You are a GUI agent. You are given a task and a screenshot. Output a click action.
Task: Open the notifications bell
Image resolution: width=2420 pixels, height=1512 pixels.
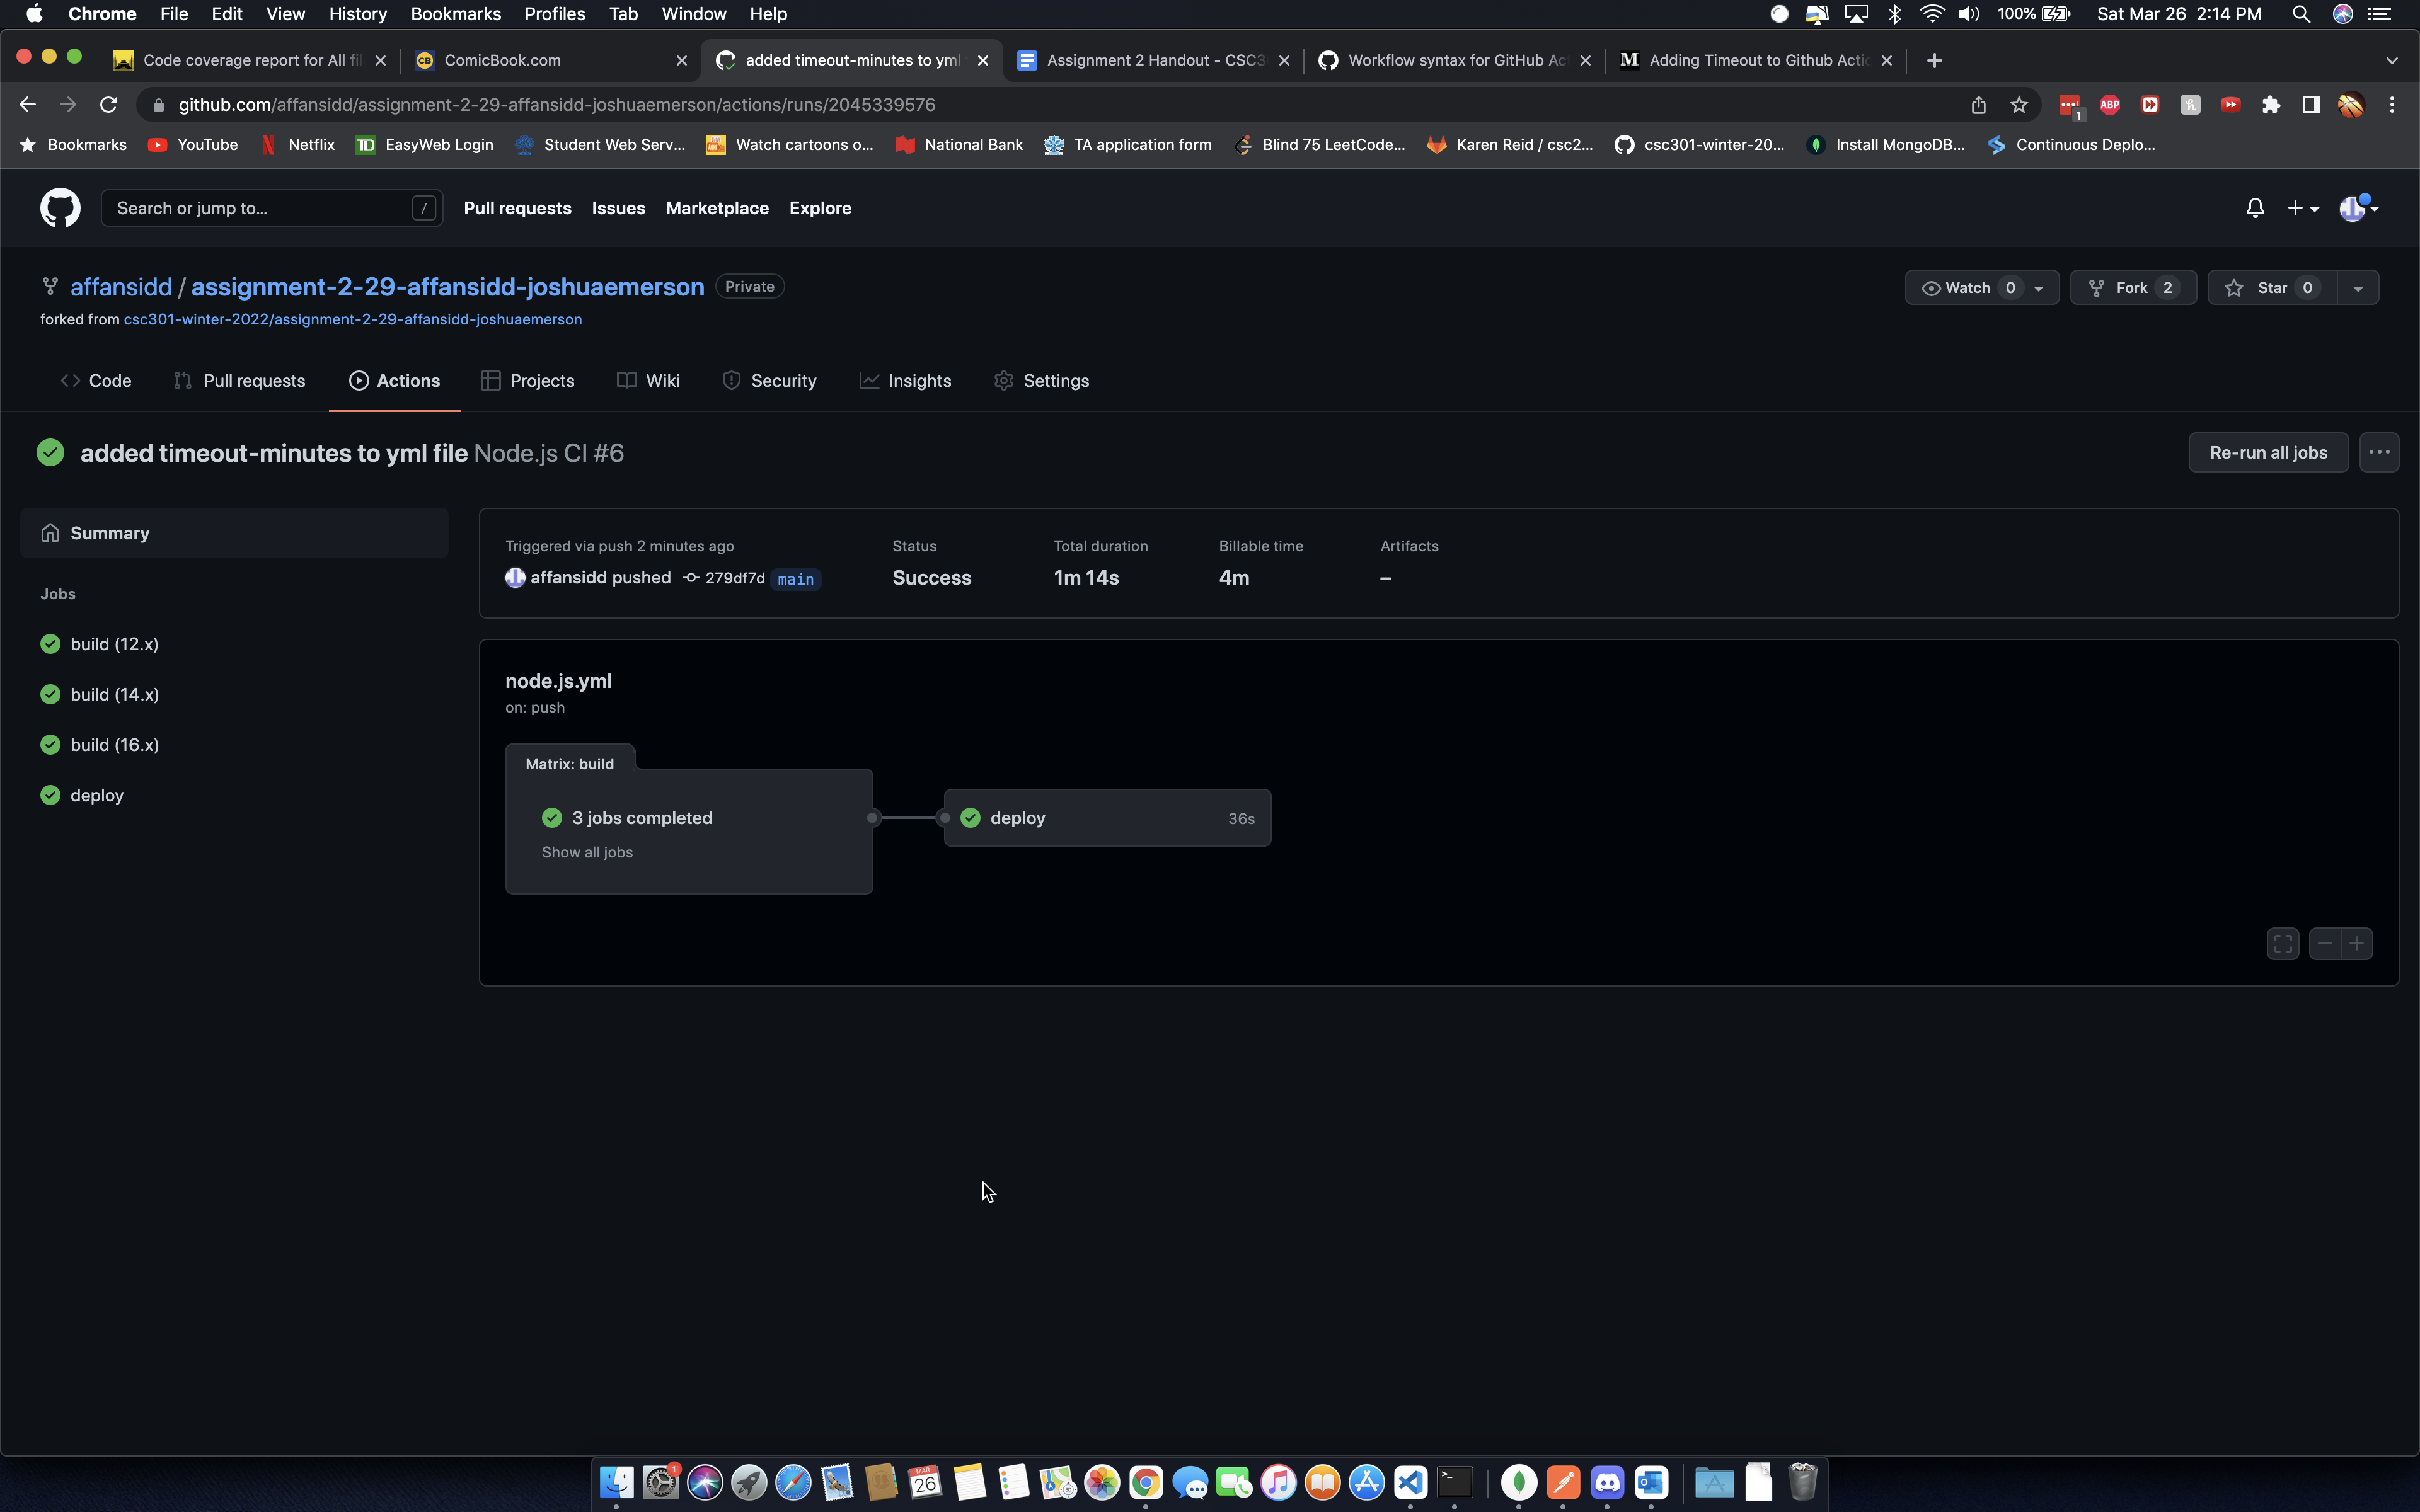click(2254, 208)
